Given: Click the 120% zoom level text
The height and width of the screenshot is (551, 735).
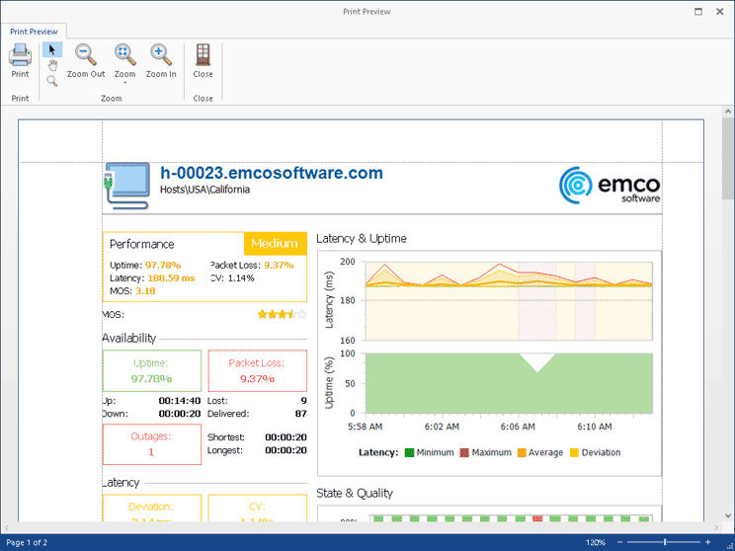Looking at the screenshot, I should click(596, 542).
